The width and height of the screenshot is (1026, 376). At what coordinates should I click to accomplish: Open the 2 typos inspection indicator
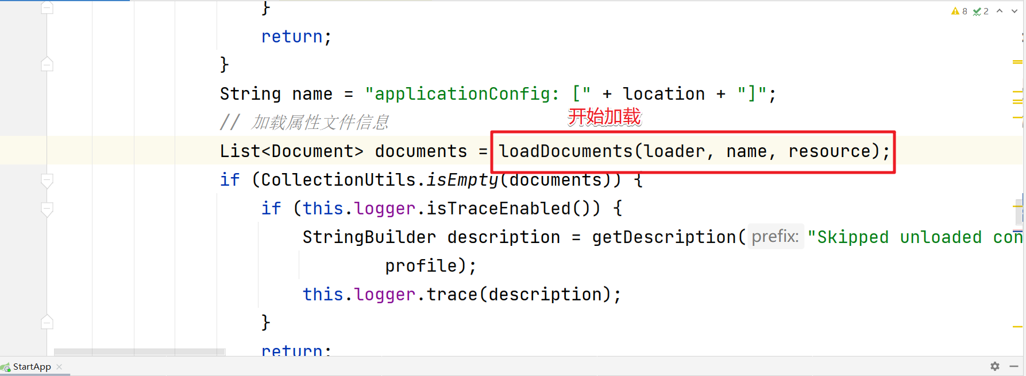point(981,11)
